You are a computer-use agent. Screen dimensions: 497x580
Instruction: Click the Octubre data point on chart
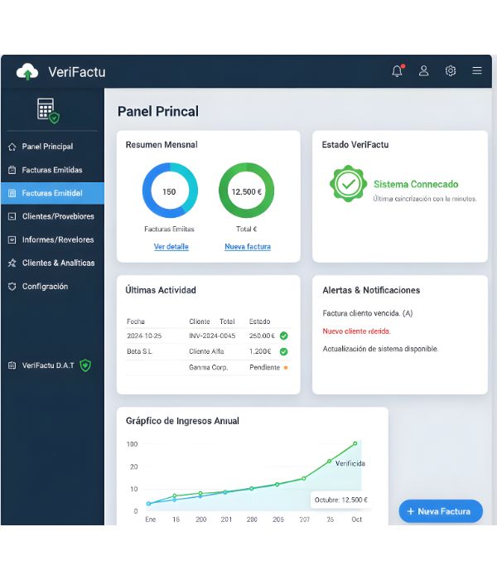click(x=355, y=444)
